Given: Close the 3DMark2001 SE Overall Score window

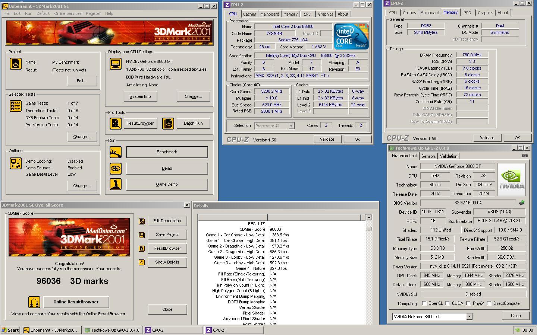Looking at the screenshot, I should coord(187,205).
